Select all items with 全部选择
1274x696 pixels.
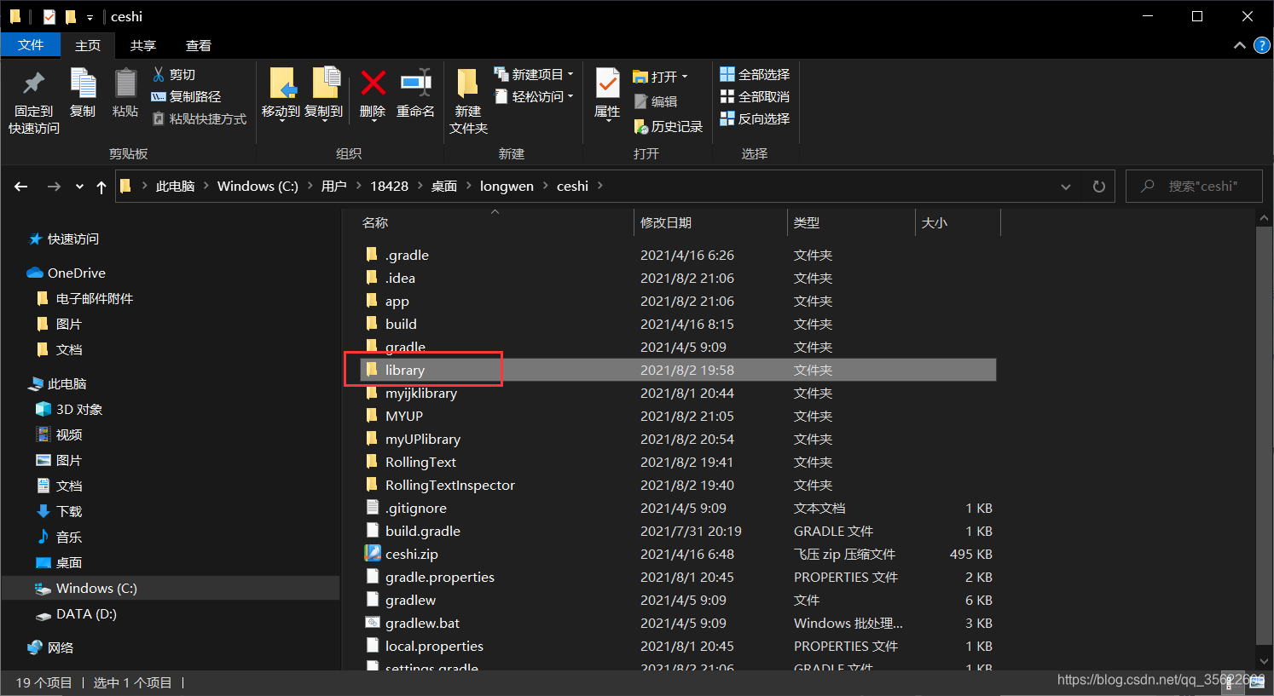756,75
